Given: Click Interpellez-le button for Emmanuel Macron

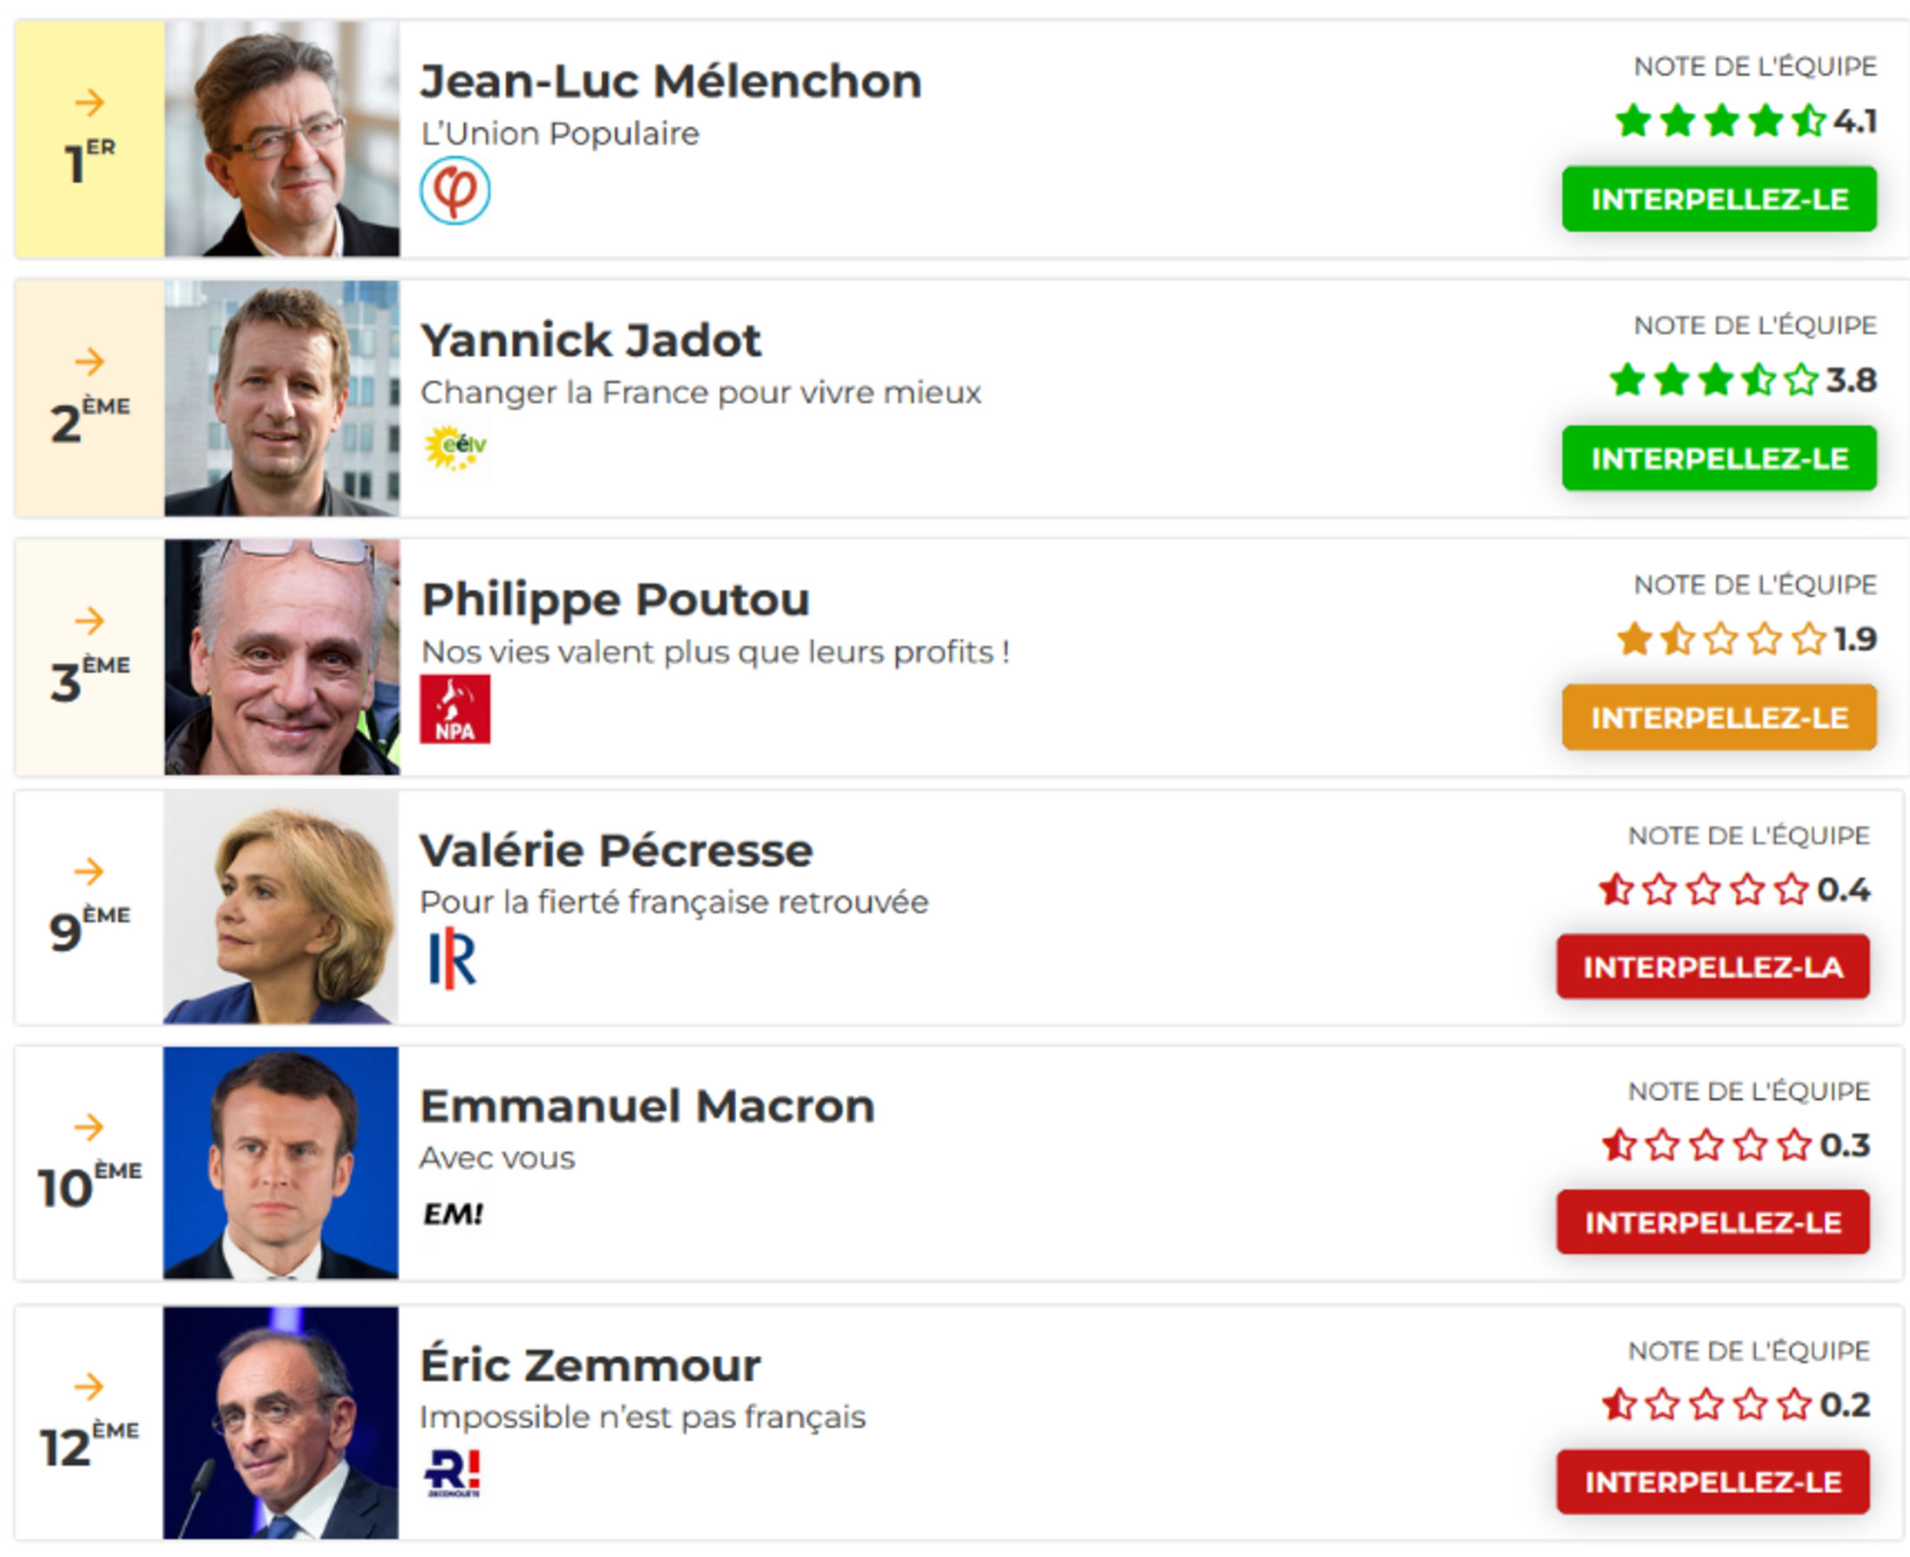Looking at the screenshot, I should [1713, 1223].
